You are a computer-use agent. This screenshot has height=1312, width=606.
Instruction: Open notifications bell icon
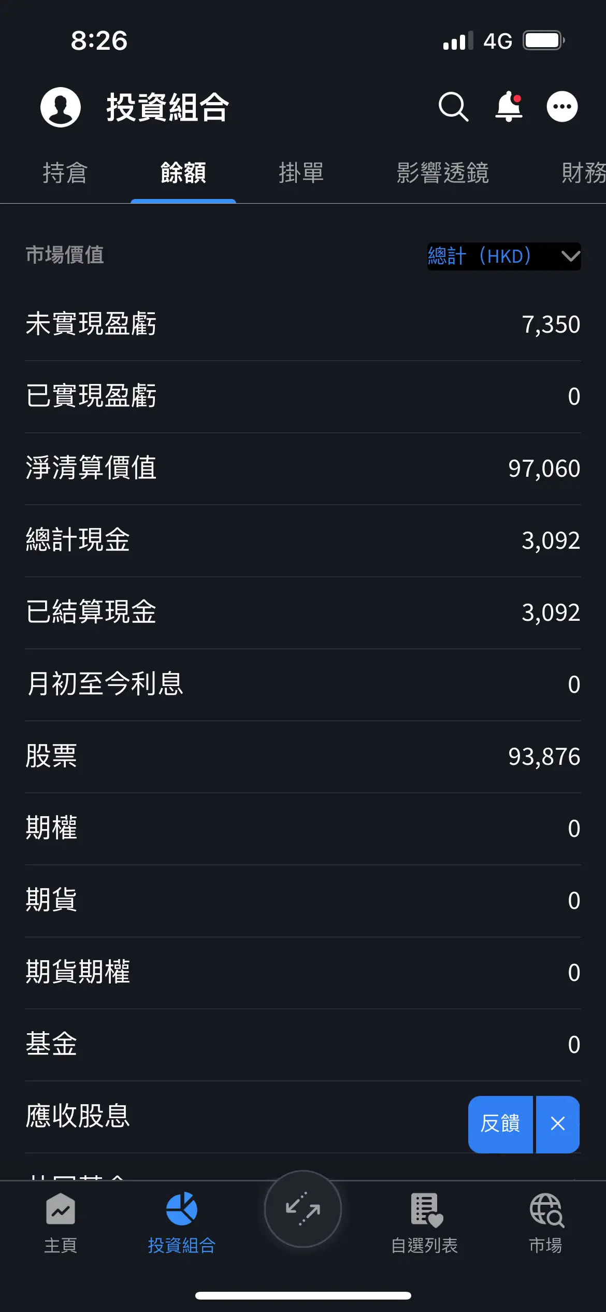509,106
